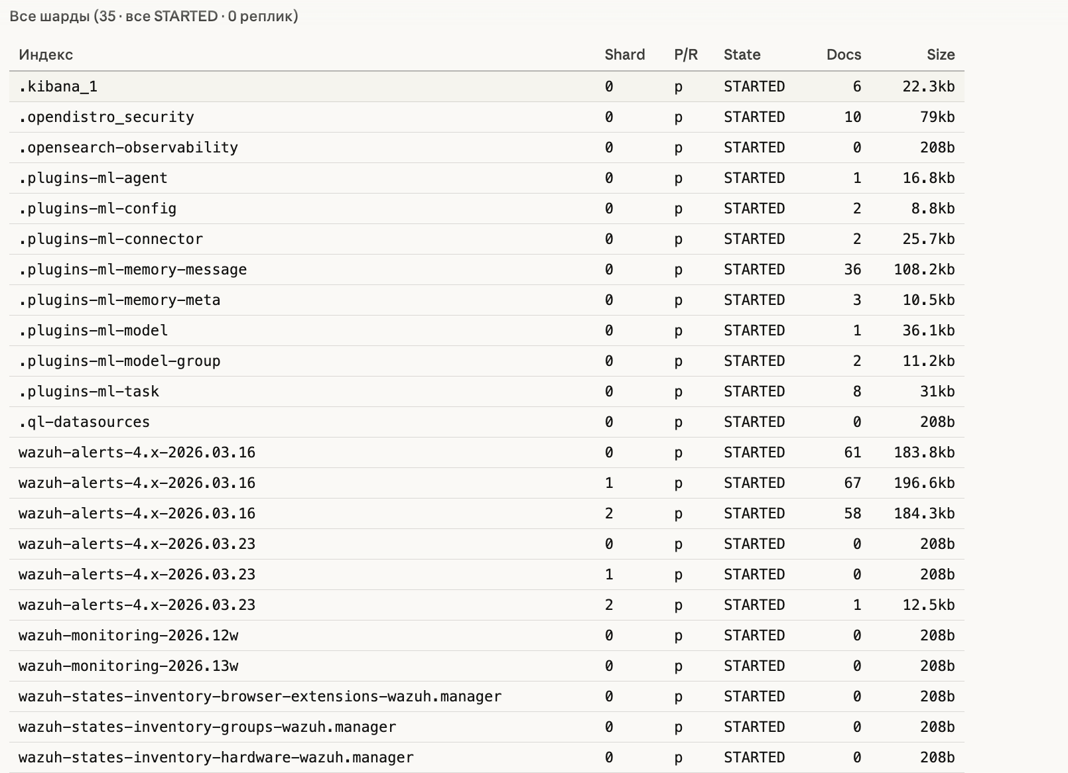The height and width of the screenshot is (773, 1068).
Task: Click the 196.6kb size value
Action: click(x=924, y=483)
